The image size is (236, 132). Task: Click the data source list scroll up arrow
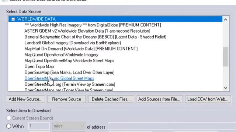click(225, 19)
